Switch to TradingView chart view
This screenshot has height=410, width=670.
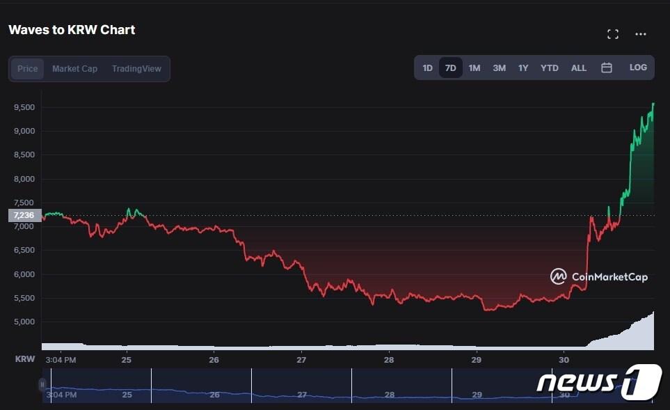click(136, 69)
